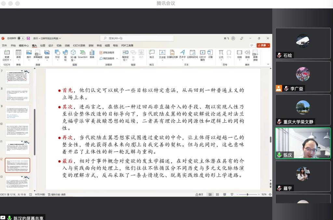Click the Chart (图表) icon

pyautogui.click(x=92, y=54)
